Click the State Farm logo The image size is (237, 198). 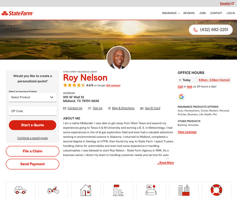17,13
